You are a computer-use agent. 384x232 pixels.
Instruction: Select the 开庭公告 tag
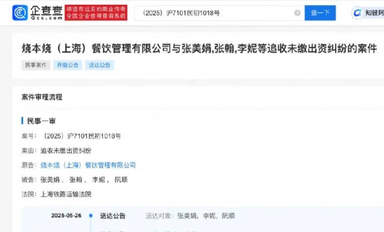[68, 65]
